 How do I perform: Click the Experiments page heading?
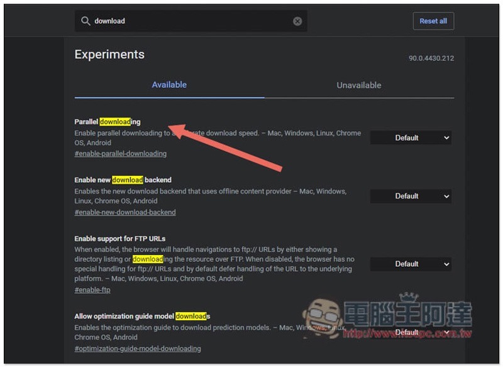109,55
